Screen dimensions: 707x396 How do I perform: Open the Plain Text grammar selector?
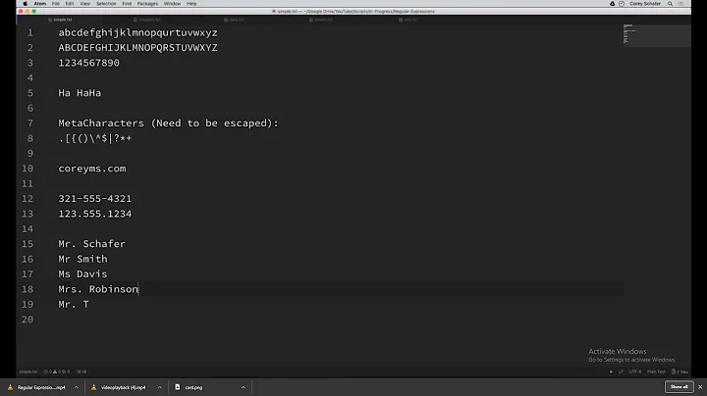pos(656,371)
